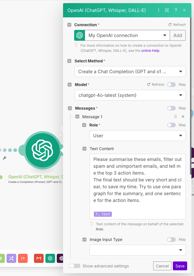The image size is (194, 276).
Task: Click the OpenAI module icon on the canvas
Action: click(x=42, y=150)
